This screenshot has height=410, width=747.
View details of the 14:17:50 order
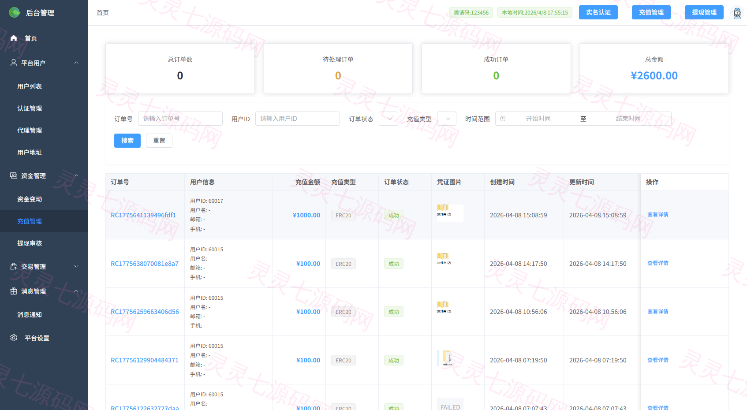[x=658, y=263]
